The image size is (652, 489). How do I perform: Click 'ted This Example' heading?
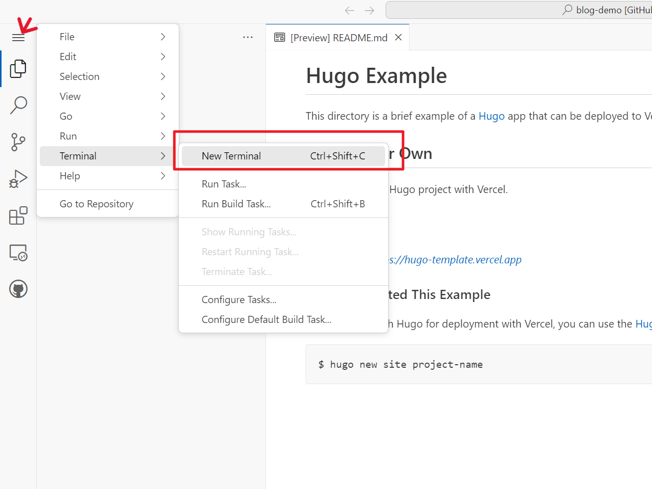(439, 294)
